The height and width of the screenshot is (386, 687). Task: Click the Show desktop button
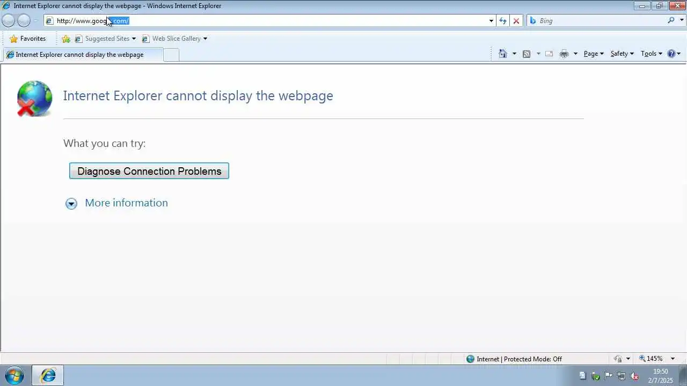tap(683, 375)
